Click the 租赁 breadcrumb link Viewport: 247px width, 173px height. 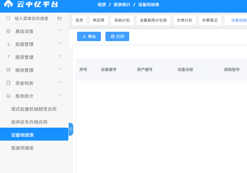tap(102, 5)
